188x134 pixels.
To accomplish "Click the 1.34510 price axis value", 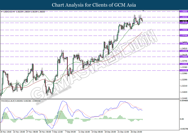I will (x=184, y=49).
